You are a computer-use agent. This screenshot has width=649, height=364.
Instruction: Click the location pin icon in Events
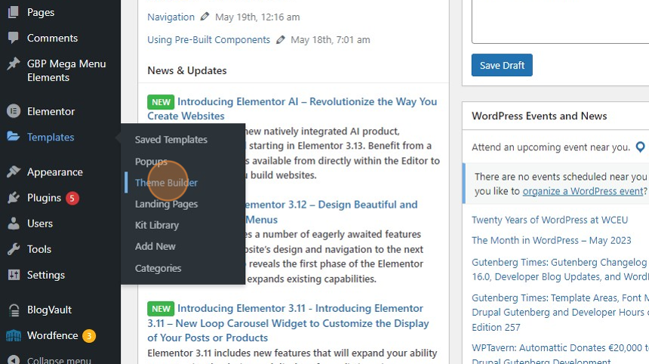pyautogui.click(x=640, y=147)
